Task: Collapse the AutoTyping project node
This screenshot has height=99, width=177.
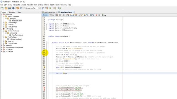Action: [x=1, y=29]
